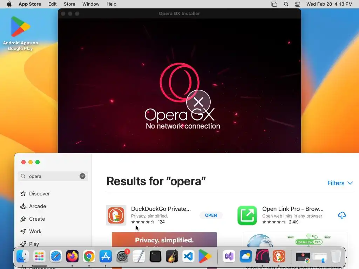Open the Weather app in the dock
Image resolution: width=359 pixels, height=269 pixels.
point(246,256)
